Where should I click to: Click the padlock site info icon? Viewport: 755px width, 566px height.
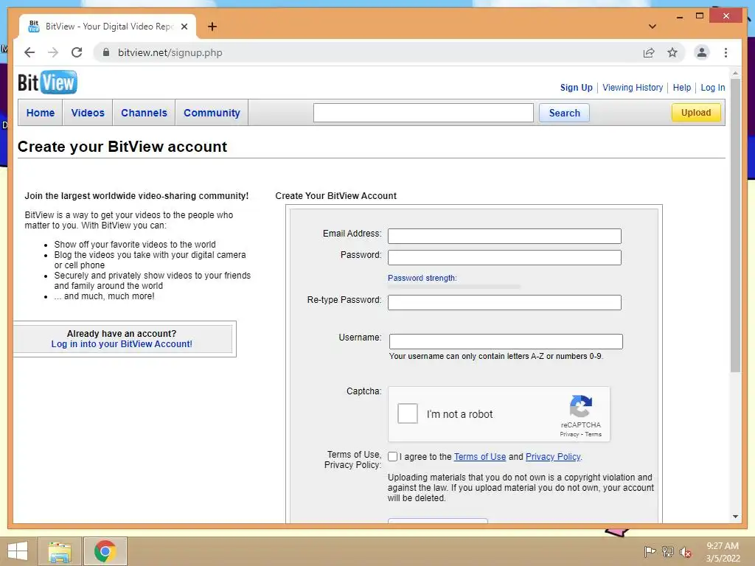[106, 52]
